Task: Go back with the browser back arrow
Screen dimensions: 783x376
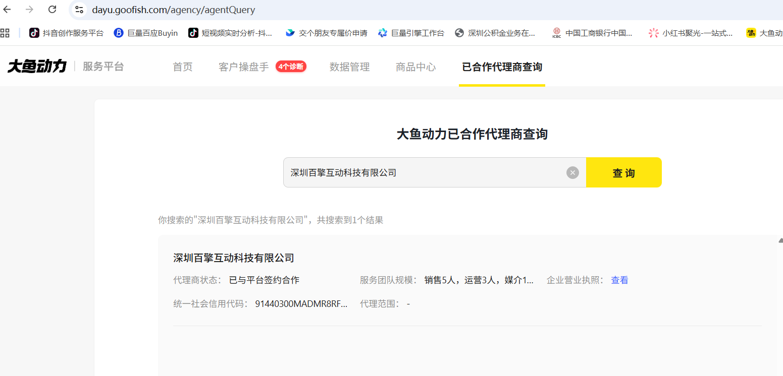Action: click(7, 9)
